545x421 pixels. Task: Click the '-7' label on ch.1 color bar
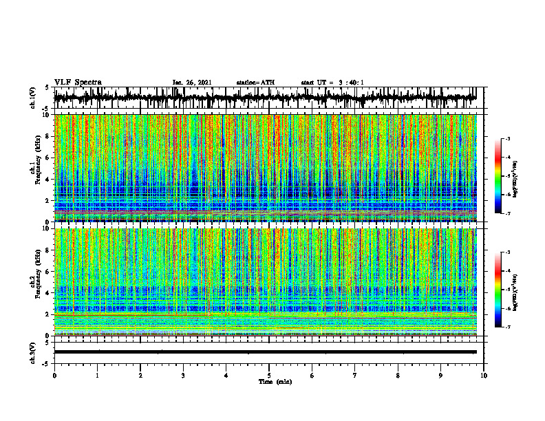tap(508, 213)
